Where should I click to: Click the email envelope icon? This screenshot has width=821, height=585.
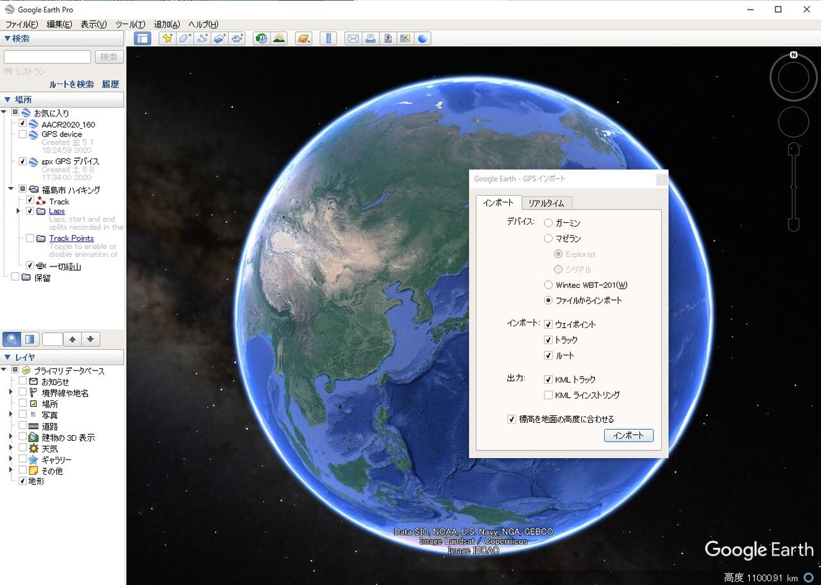click(x=353, y=38)
